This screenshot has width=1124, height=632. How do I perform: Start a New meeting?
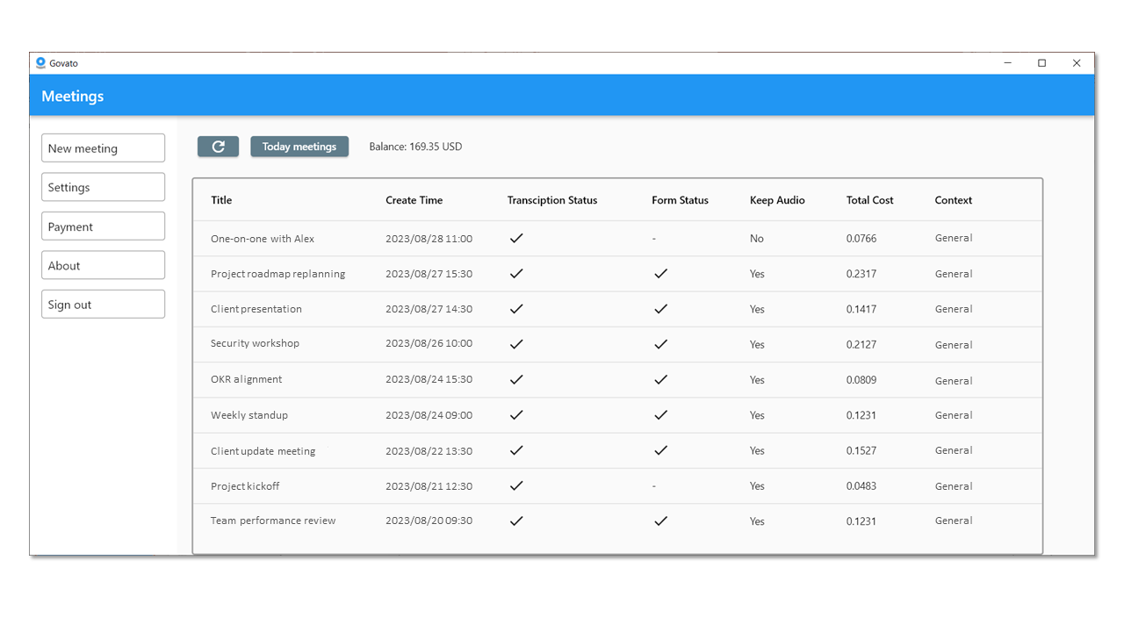pyautogui.click(x=103, y=148)
